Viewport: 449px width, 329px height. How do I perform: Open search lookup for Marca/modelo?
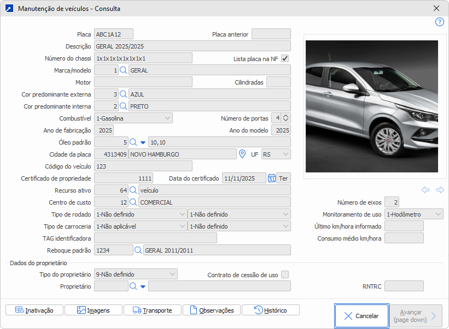(124, 70)
